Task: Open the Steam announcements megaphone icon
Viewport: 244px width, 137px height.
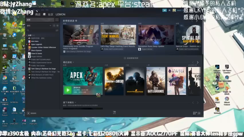Action: coord(164,10)
